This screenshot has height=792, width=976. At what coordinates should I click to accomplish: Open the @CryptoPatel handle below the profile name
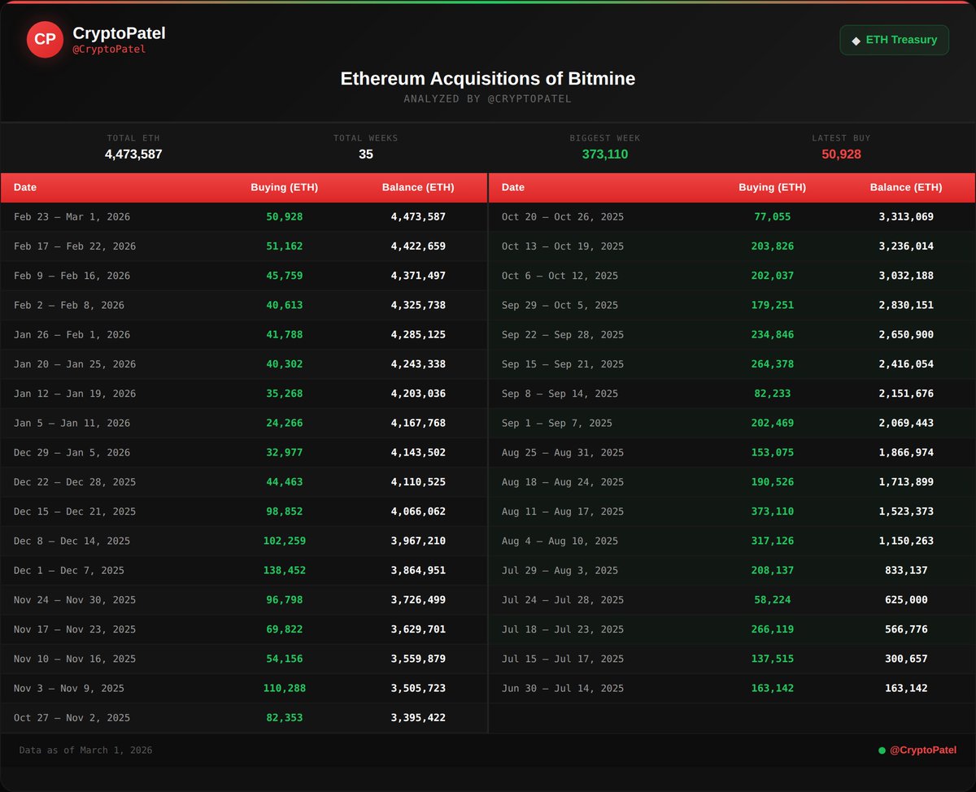109,50
